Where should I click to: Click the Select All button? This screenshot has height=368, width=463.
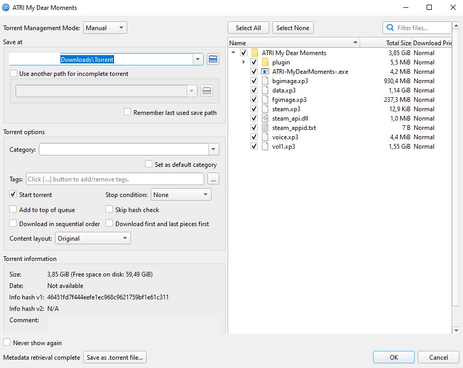coord(248,28)
